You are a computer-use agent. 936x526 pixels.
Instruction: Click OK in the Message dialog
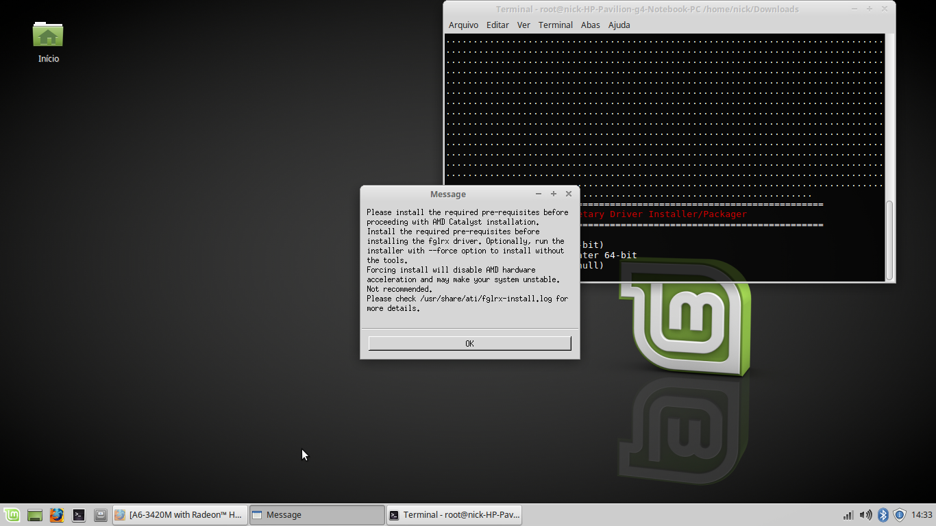tap(469, 343)
